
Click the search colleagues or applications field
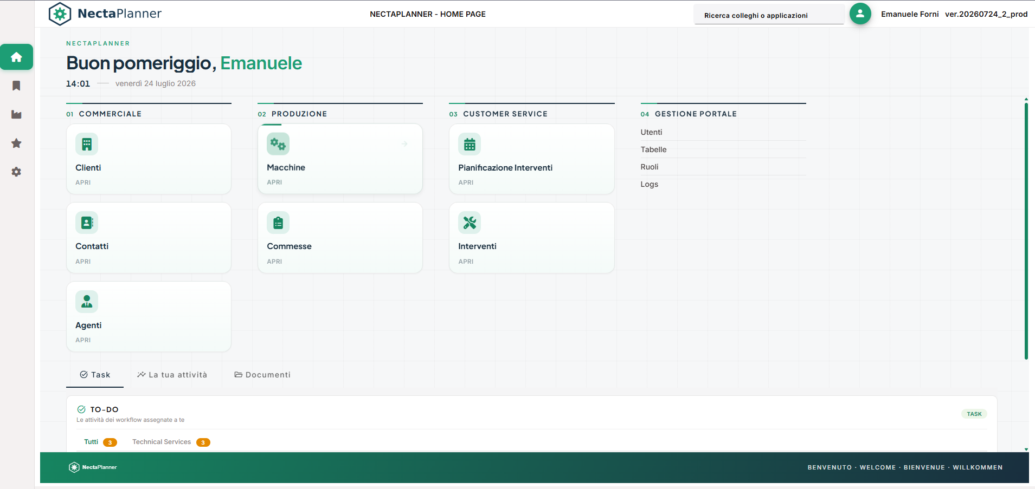click(x=769, y=15)
